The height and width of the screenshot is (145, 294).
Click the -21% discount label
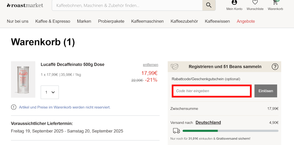pyautogui.click(x=151, y=80)
